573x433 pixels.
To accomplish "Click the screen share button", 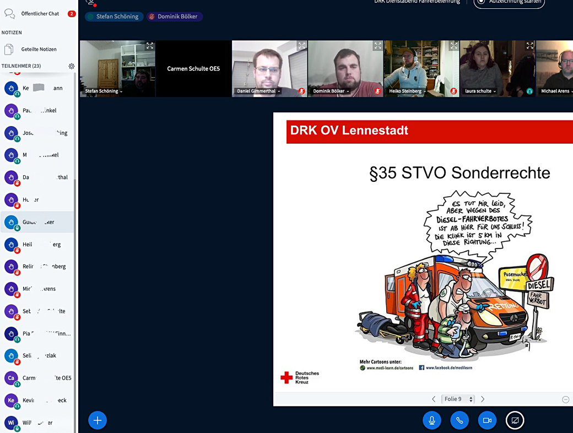I will (515, 420).
